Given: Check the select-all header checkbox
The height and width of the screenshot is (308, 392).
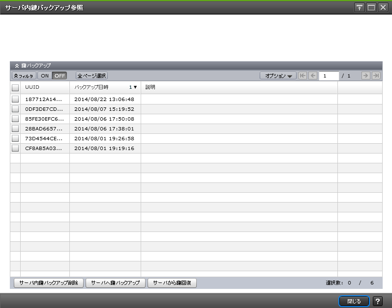Looking at the screenshot, I should pos(15,87).
